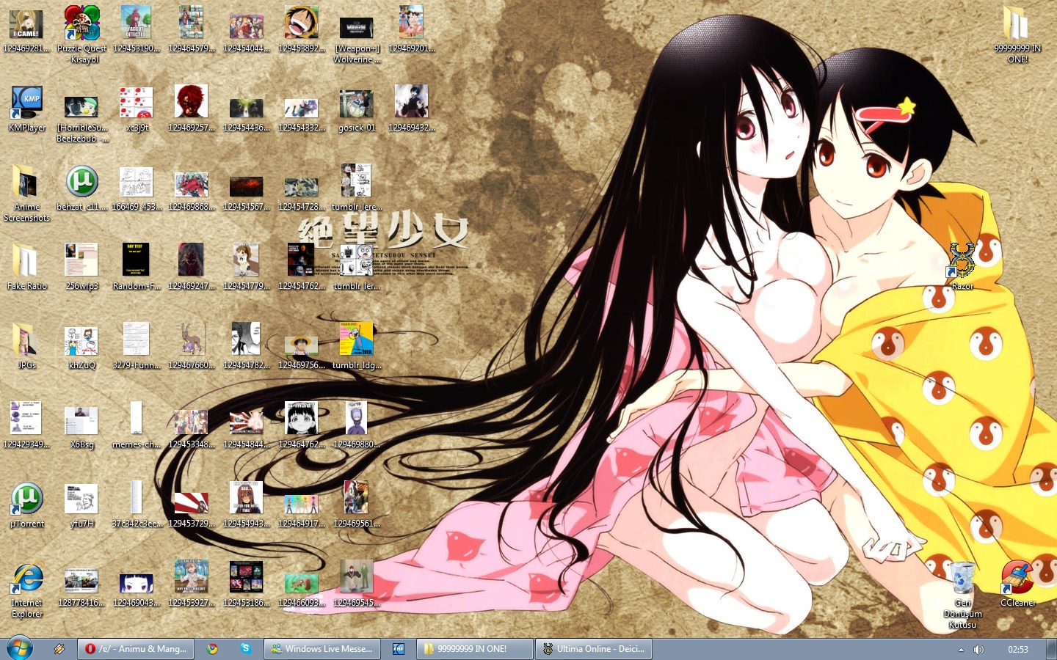Select the 129454332... image file
Screen dimensions: 1057x660
click(302, 108)
